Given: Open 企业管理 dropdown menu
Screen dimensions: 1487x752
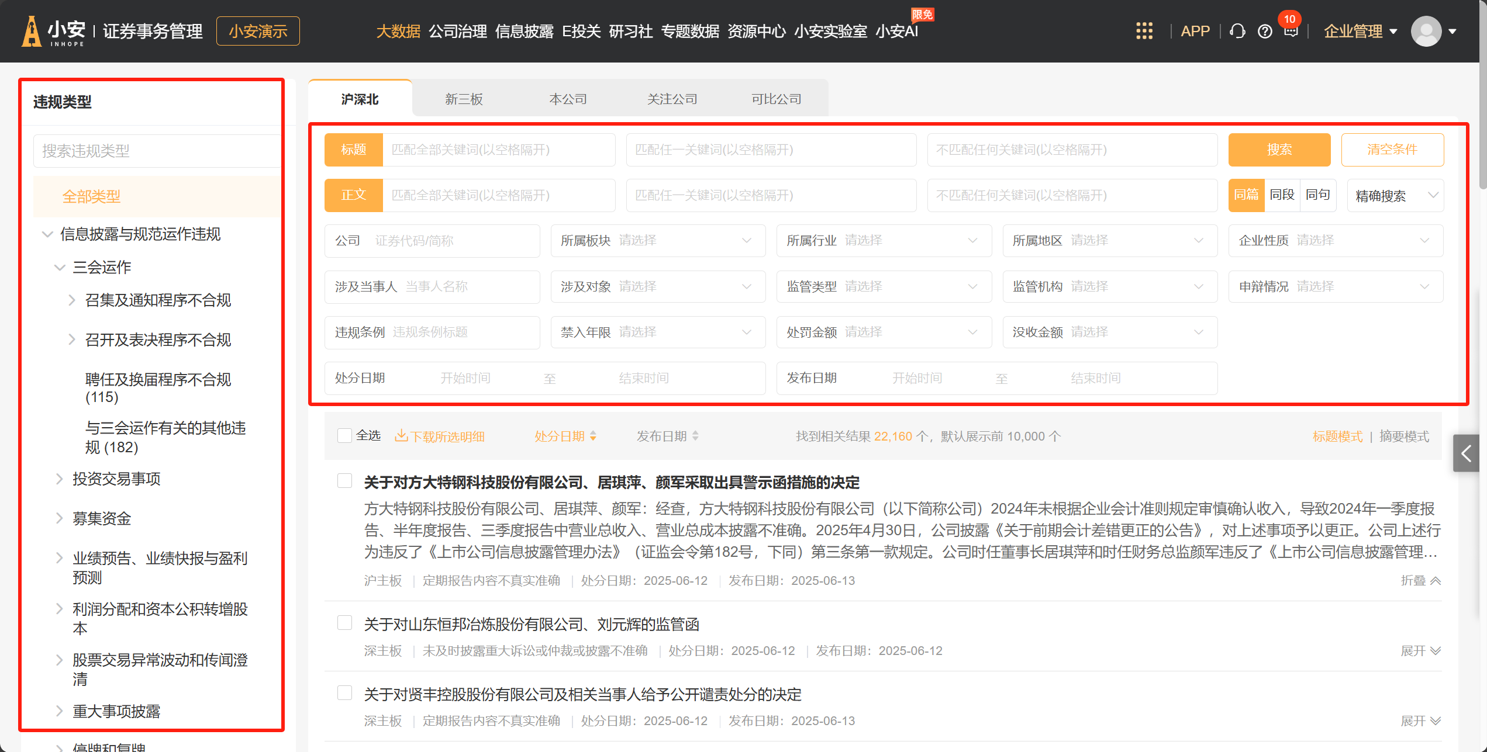Looking at the screenshot, I should click(1360, 32).
